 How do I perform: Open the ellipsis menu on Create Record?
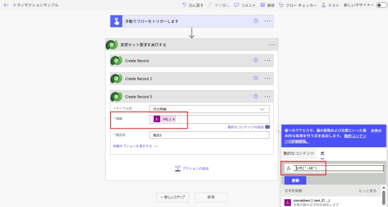pyautogui.click(x=267, y=60)
